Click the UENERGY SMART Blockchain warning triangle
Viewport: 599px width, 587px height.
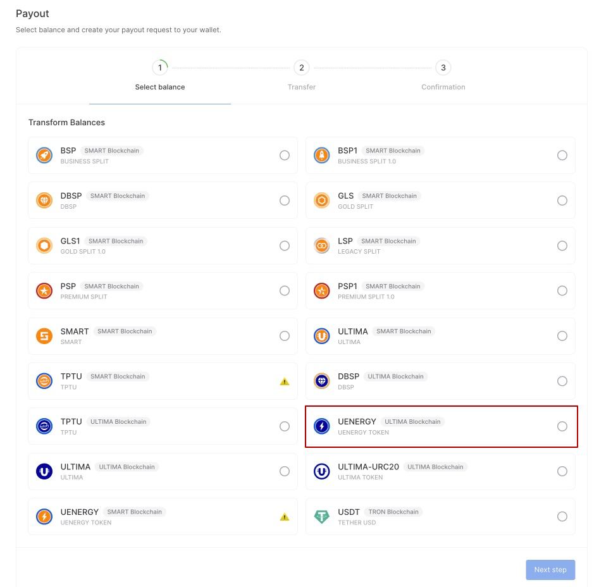point(285,517)
